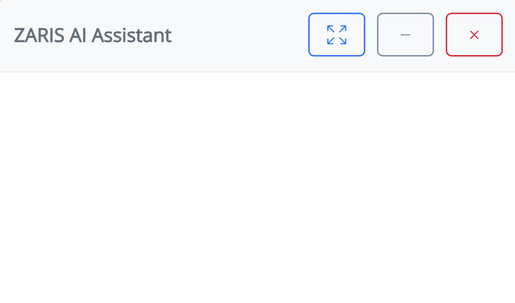
Task: Hide the assistant using the dash button
Action: (x=405, y=35)
